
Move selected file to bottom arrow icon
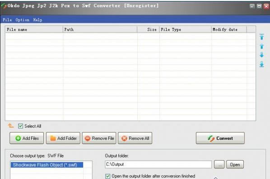pos(262,64)
